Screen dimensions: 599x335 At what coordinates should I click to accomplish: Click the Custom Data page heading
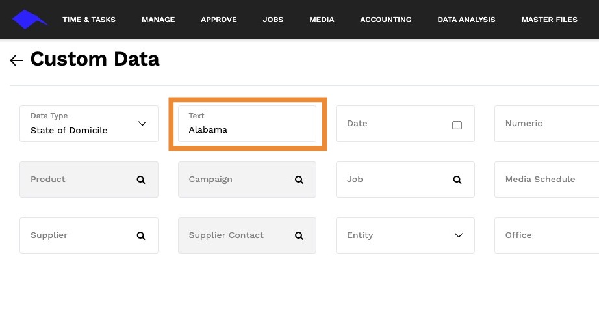(x=95, y=59)
